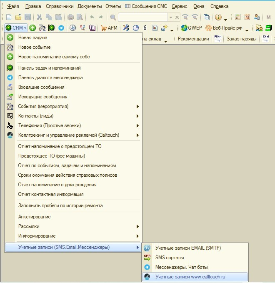Open Messenger dialog panel entry
Image resolution: width=275 pixels, height=283 pixels.
coord(50,78)
